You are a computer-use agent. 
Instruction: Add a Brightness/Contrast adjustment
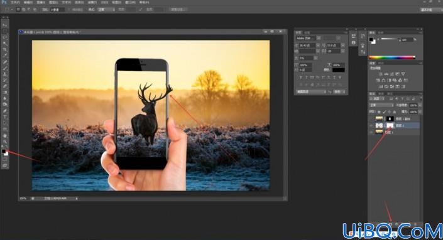380,74
